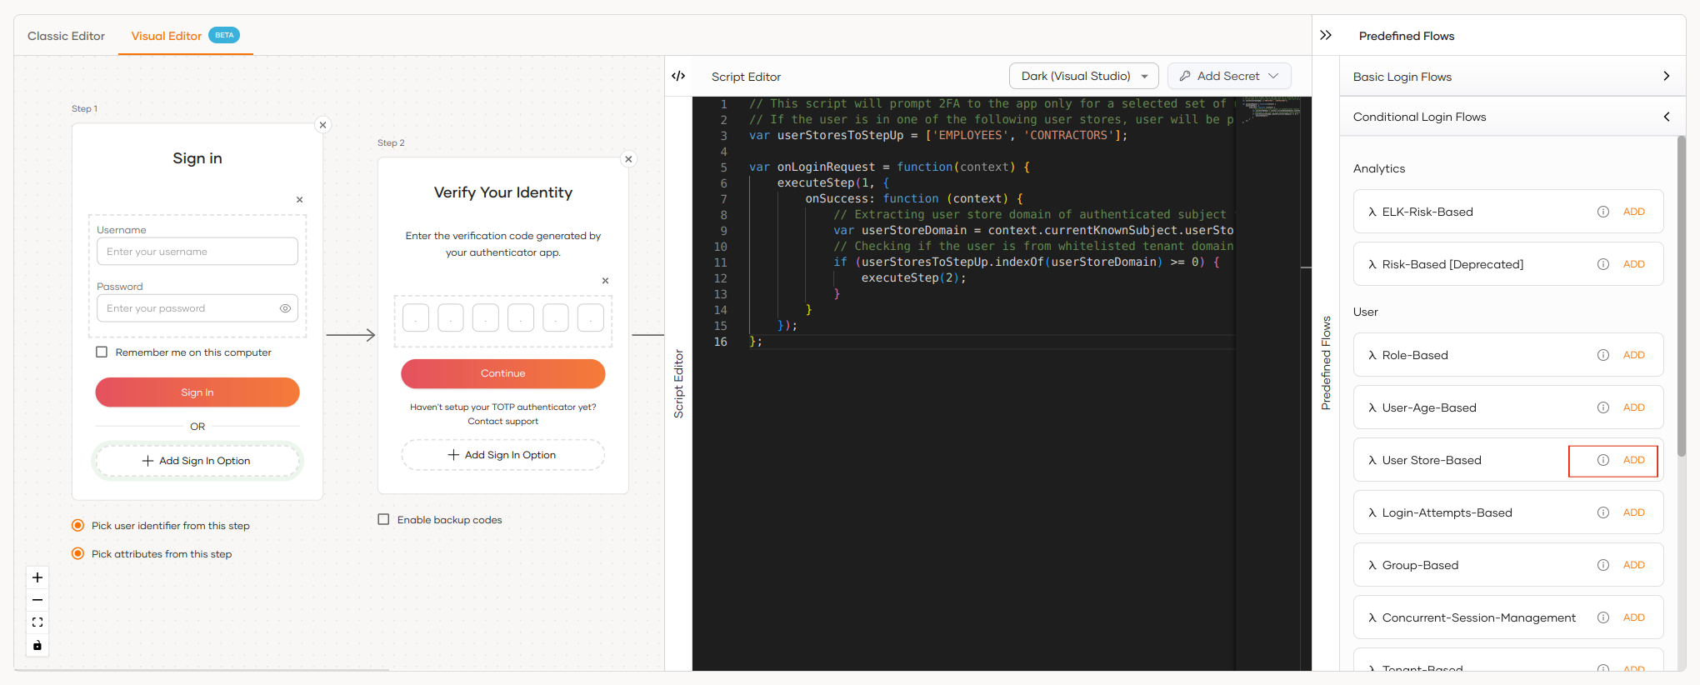
Task: Show info for Group-Based flow
Action: click(1603, 565)
